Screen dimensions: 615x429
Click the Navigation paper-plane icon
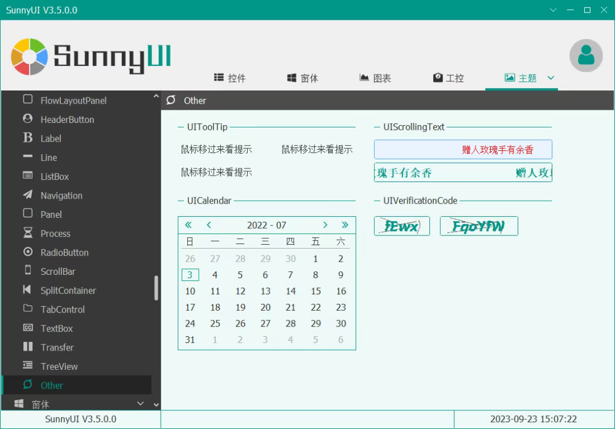(x=27, y=195)
